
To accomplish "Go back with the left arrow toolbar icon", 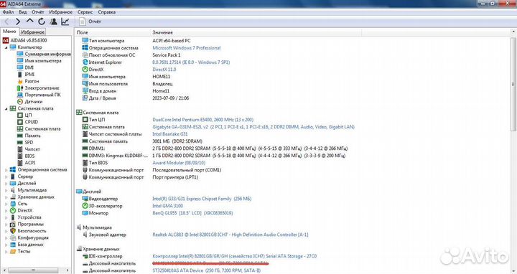I will pyautogui.click(x=6, y=22).
